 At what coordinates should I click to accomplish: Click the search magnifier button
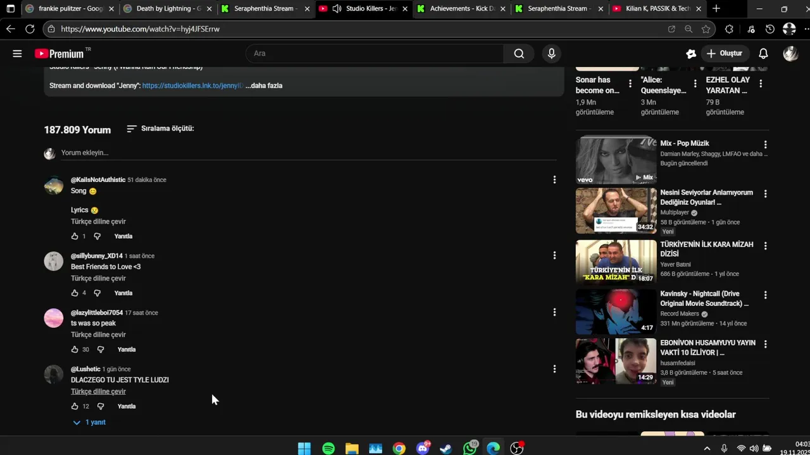519,54
